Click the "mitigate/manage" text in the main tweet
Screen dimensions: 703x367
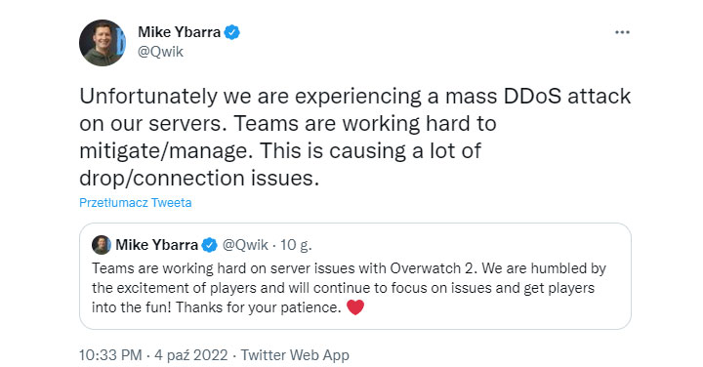[163, 151]
